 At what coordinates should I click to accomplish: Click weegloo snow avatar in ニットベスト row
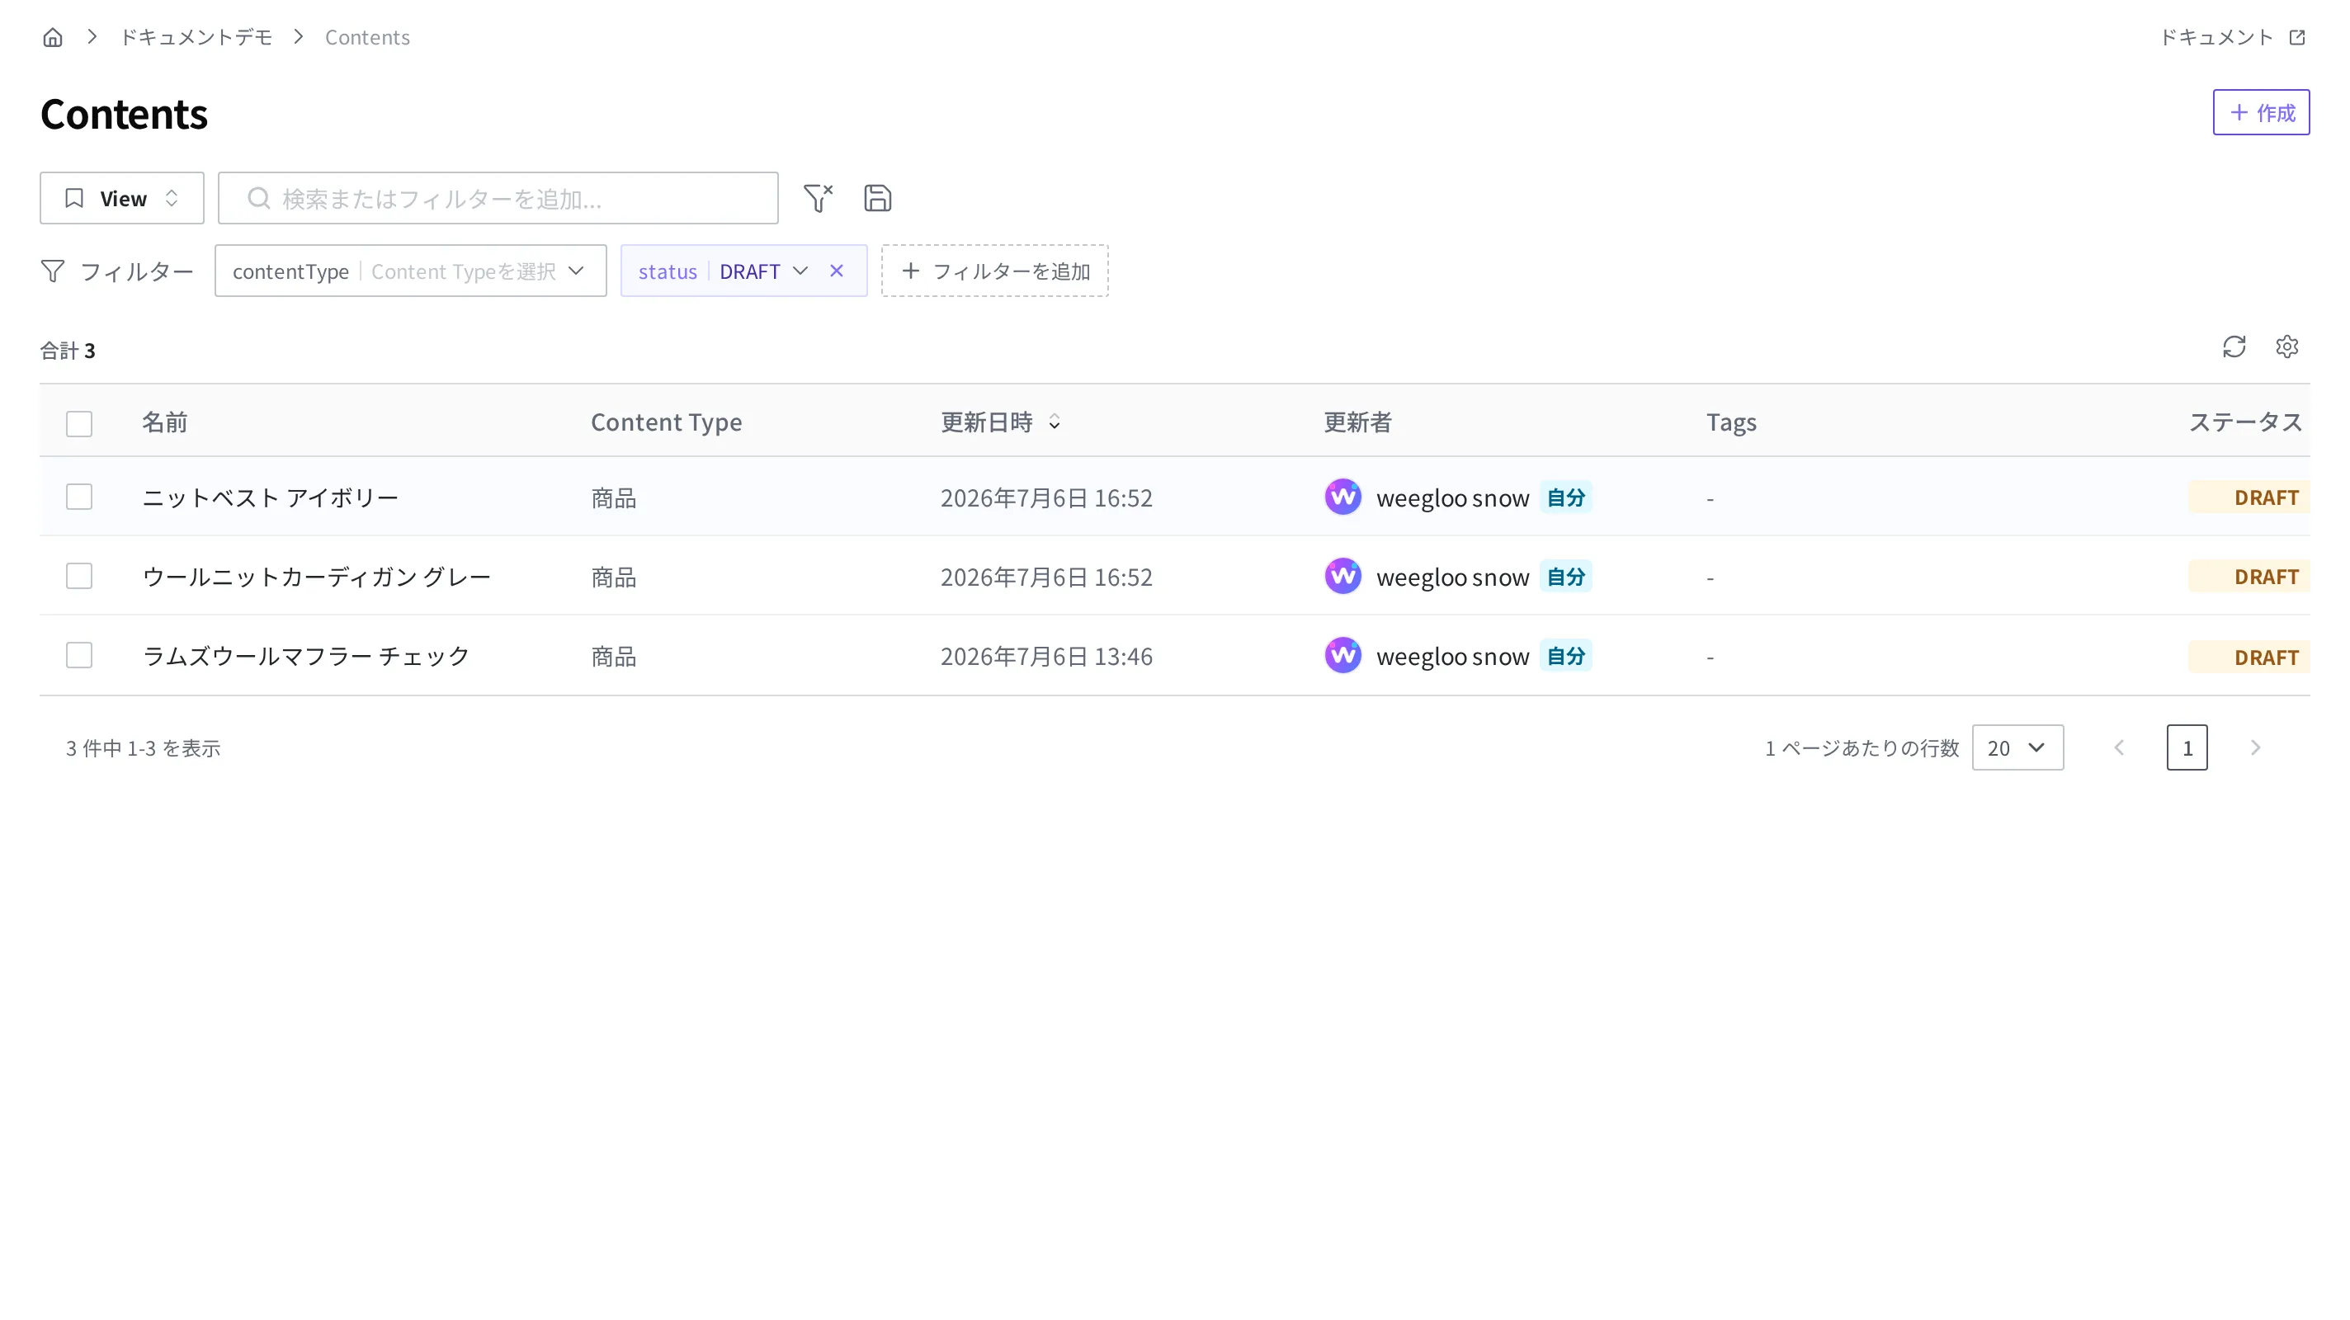(1343, 497)
